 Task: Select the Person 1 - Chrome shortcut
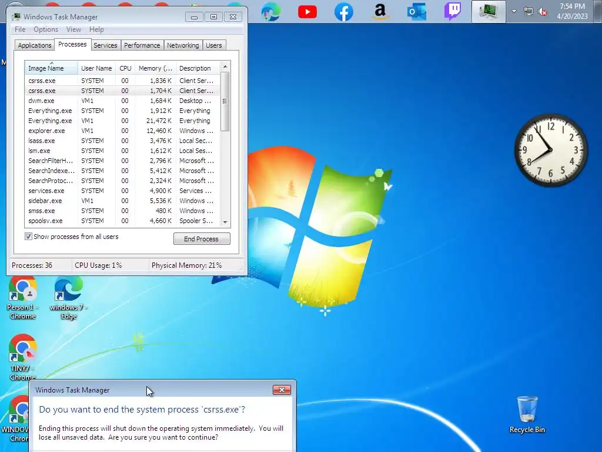[23, 298]
